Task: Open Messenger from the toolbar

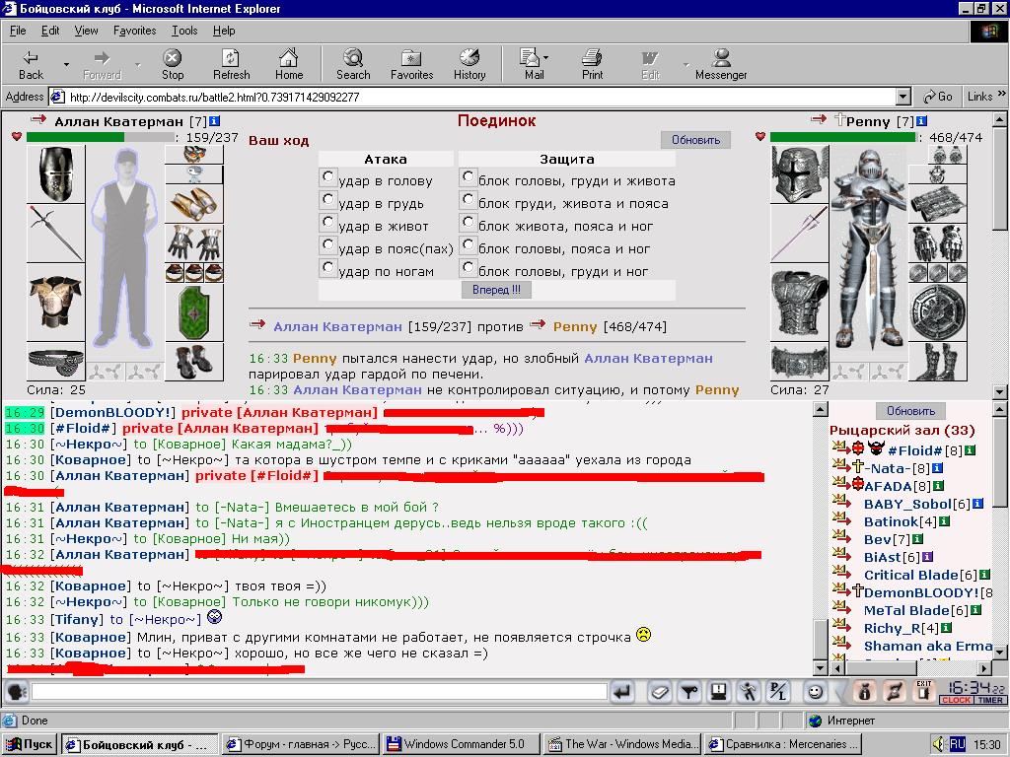Action: tap(721, 64)
